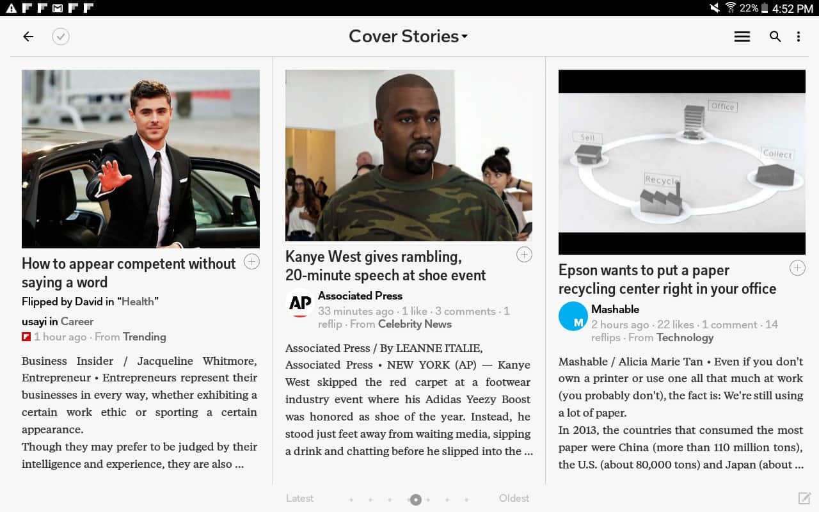Jump to Oldest stories
The image size is (819, 512).
pos(514,498)
